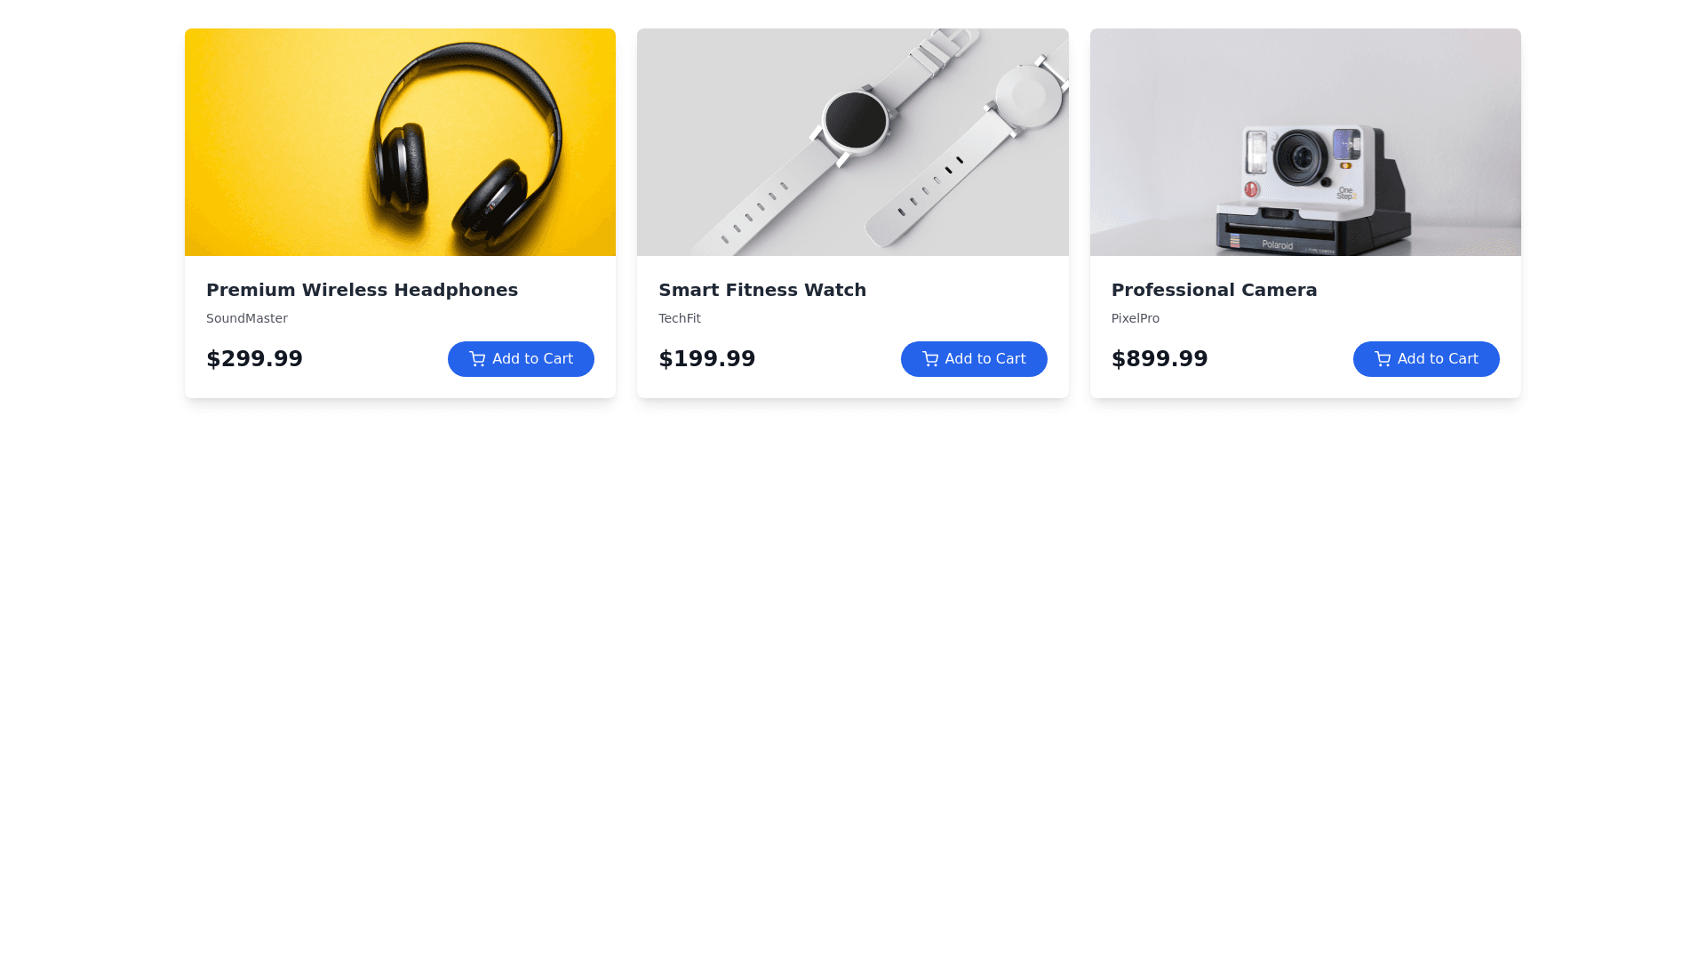Add Premium Wireless Headphones to cart
1706x960 pixels.
(x=521, y=359)
